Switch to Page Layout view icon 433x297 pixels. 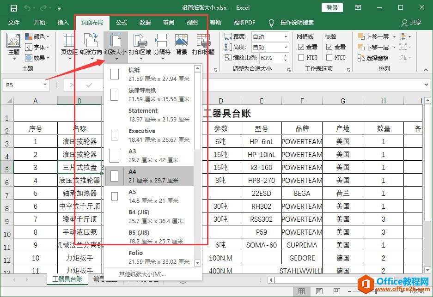point(319,291)
